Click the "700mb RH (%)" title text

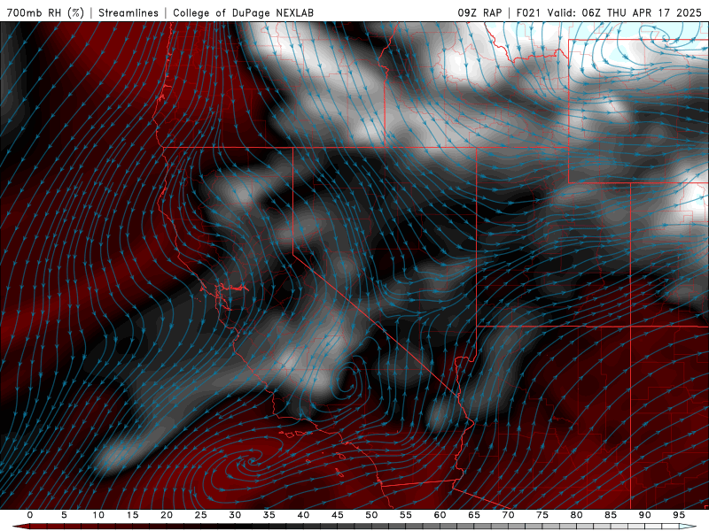pyautogui.click(x=45, y=12)
